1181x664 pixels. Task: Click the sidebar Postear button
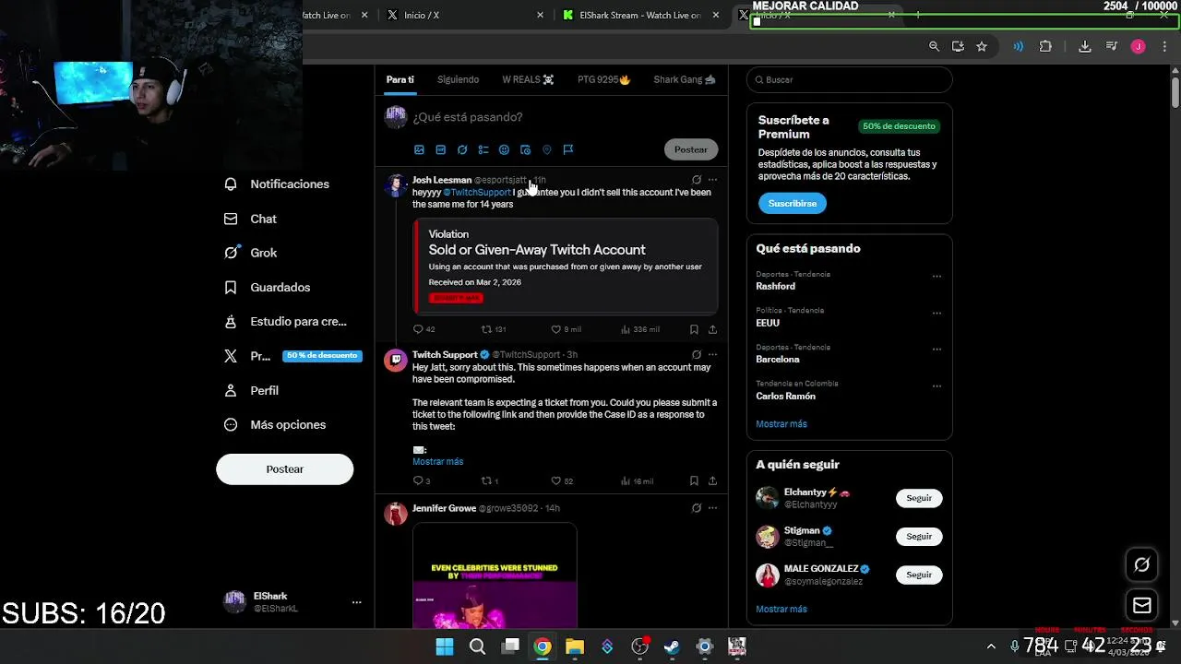click(x=285, y=469)
